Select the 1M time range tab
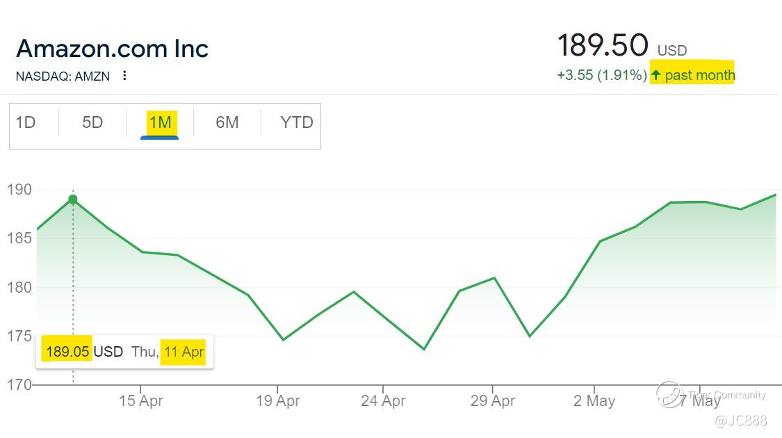782x438 pixels. click(x=160, y=123)
